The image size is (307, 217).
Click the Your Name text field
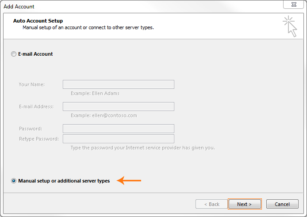point(118,84)
